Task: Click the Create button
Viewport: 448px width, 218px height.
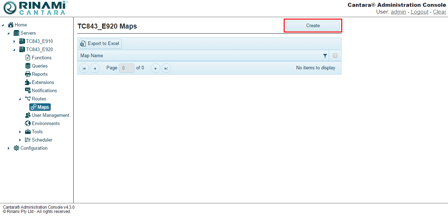Action: pos(313,26)
